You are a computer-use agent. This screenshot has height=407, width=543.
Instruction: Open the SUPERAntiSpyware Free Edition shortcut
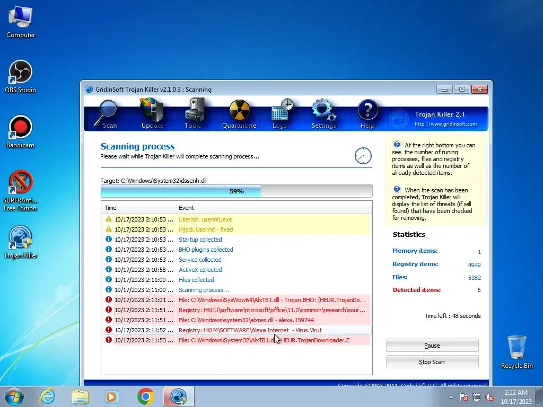pyautogui.click(x=21, y=191)
